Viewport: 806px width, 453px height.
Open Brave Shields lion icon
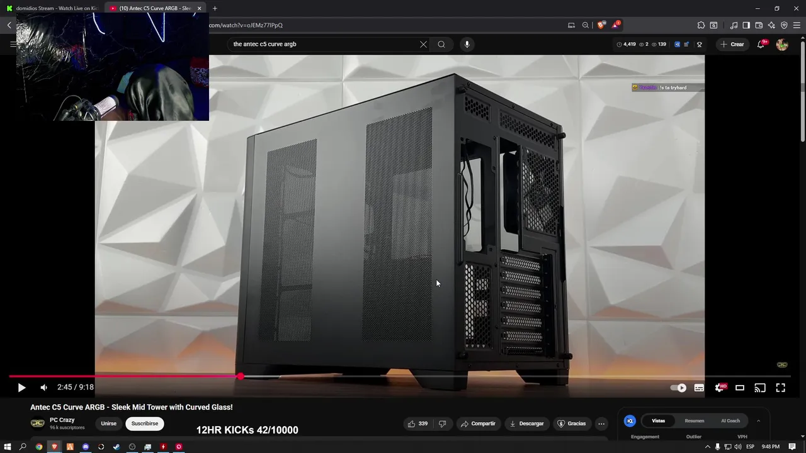(x=601, y=25)
